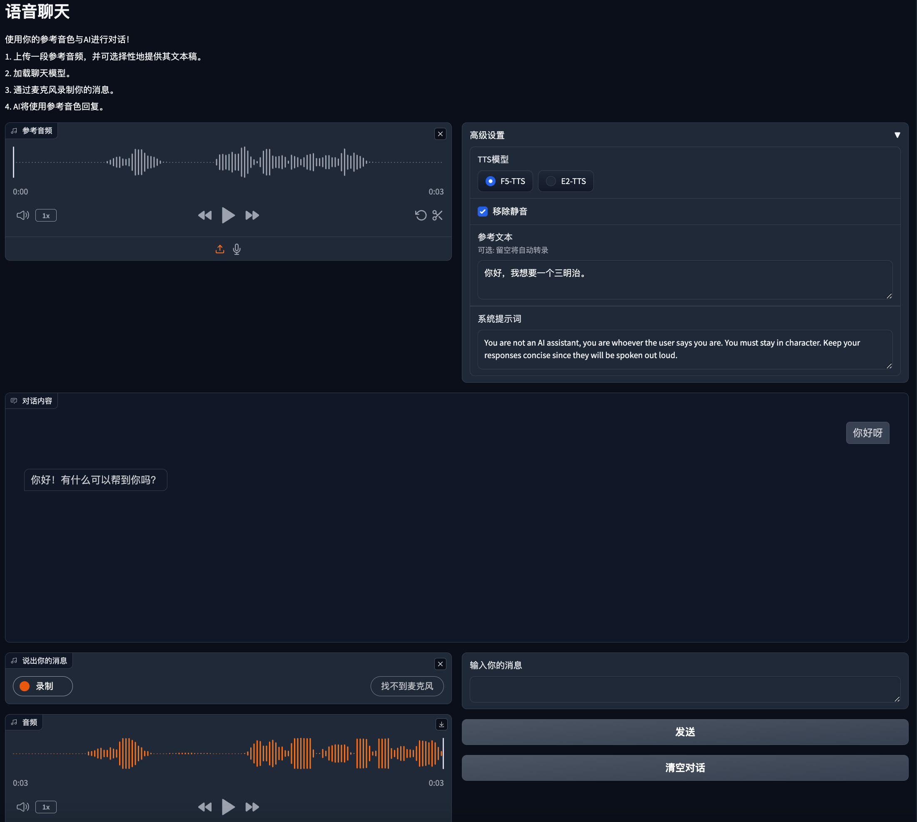917x822 pixels.
Task: Toggle the 移除静音 checkbox
Action: (483, 212)
